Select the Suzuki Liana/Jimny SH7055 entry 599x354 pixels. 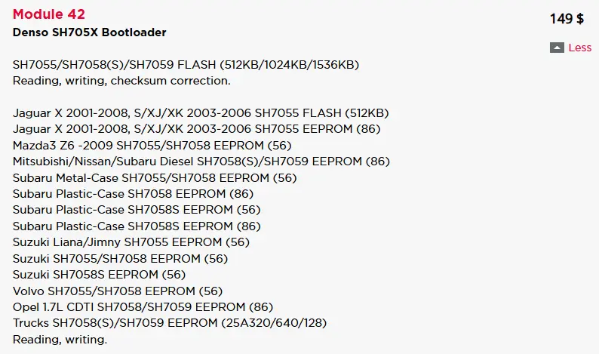point(131,242)
